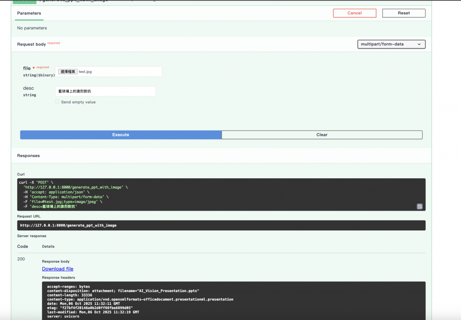Open the multipart/form-data content type dropdown

(391, 44)
